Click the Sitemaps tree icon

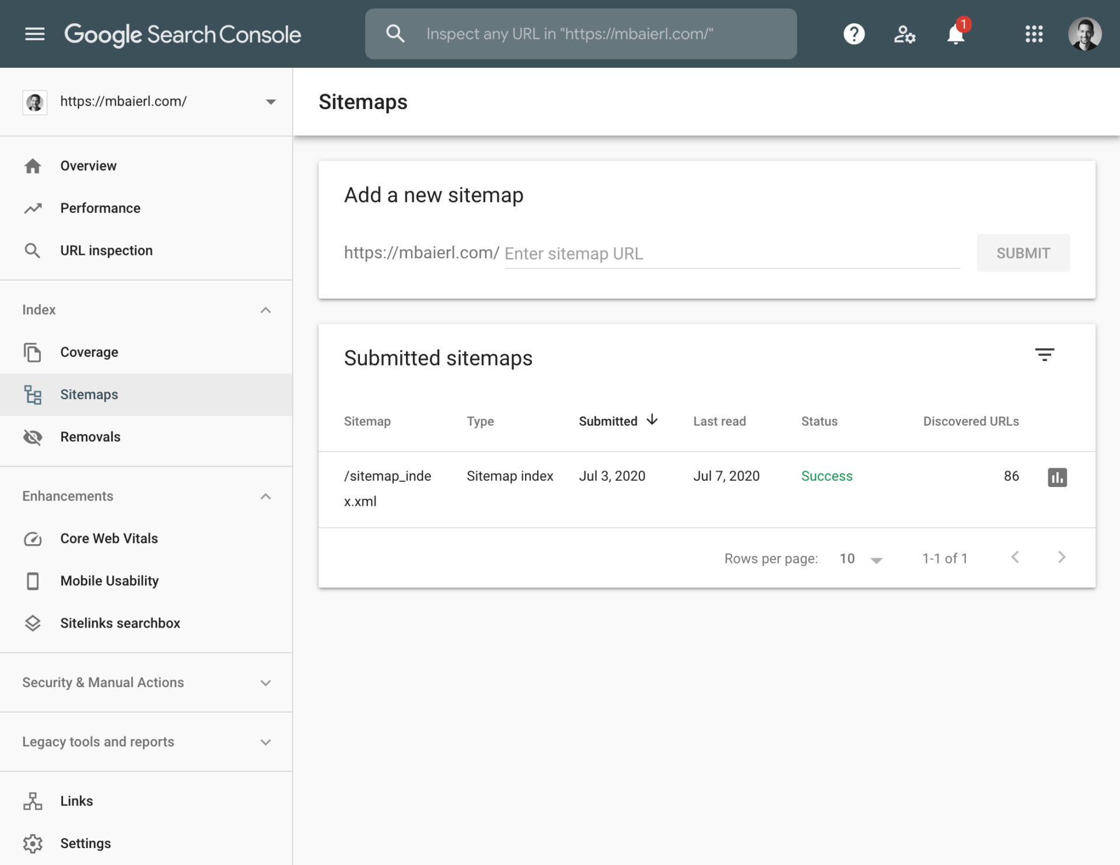[33, 395]
